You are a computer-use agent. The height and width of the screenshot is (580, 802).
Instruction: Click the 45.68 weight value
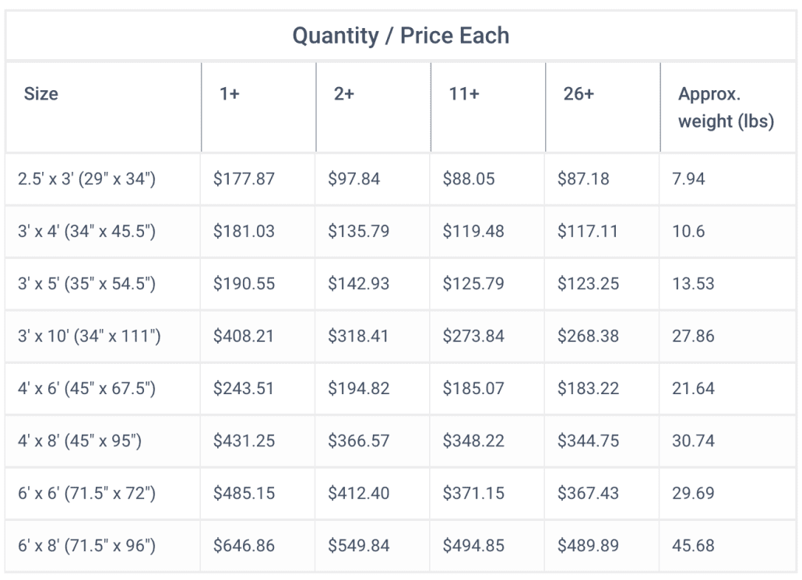pos(693,545)
